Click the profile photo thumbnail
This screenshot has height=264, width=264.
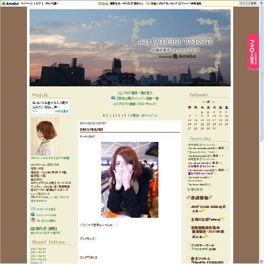pyautogui.click(x=45, y=136)
